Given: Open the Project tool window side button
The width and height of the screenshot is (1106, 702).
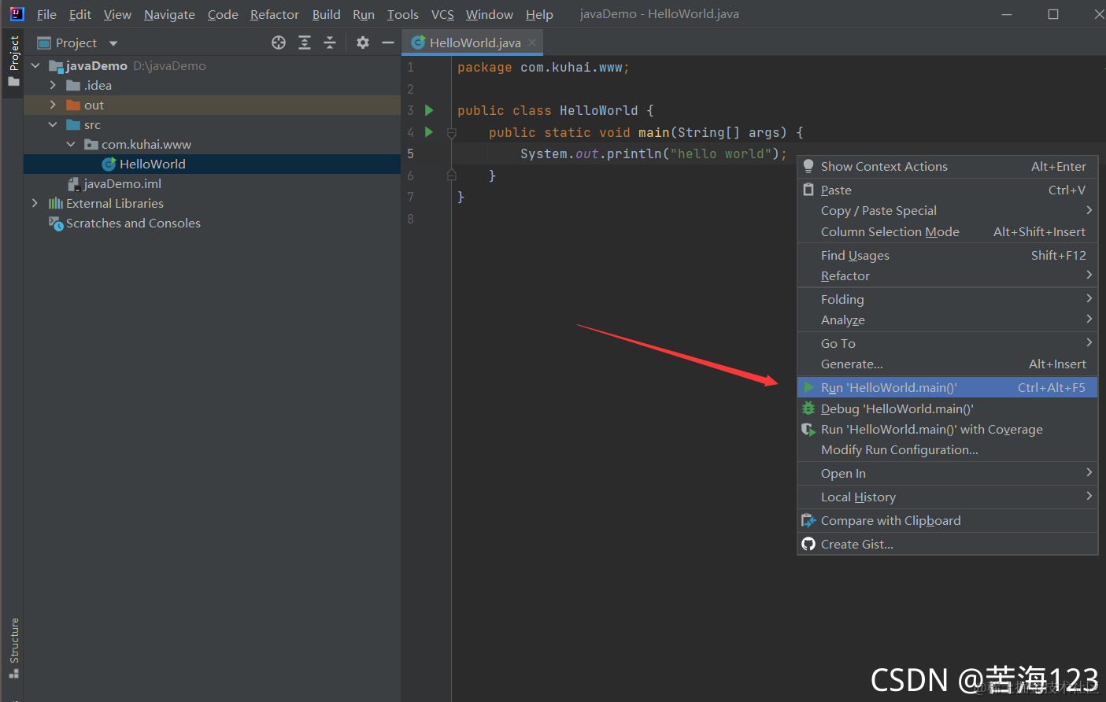Looking at the screenshot, I should [13, 63].
